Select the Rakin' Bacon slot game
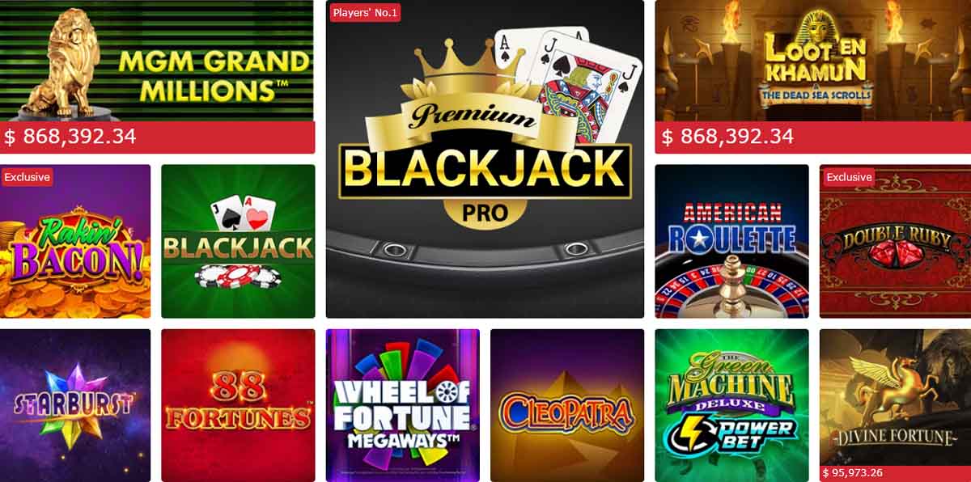 click(x=75, y=241)
